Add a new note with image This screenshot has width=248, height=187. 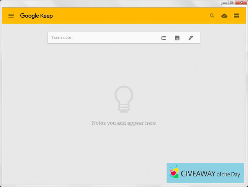(177, 38)
